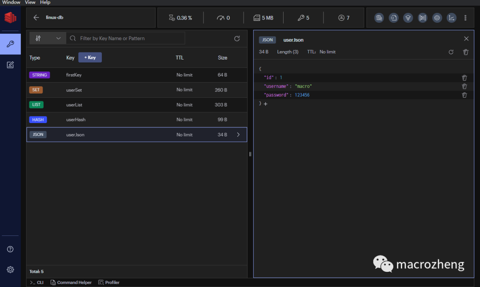Select the userList key row
The width and height of the screenshot is (480, 287).
136,105
